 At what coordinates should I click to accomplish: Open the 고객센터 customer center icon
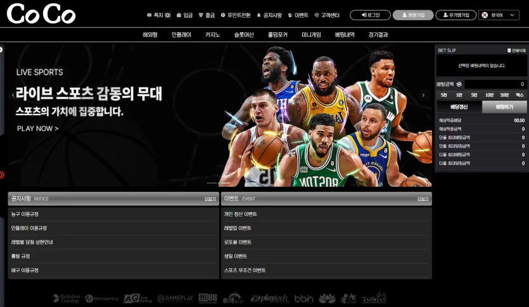(317, 15)
